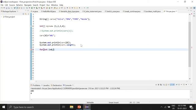The height and width of the screenshot is (110, 196).
Task: Click the Open Type folder icon
Action: [x=55, y=8]
